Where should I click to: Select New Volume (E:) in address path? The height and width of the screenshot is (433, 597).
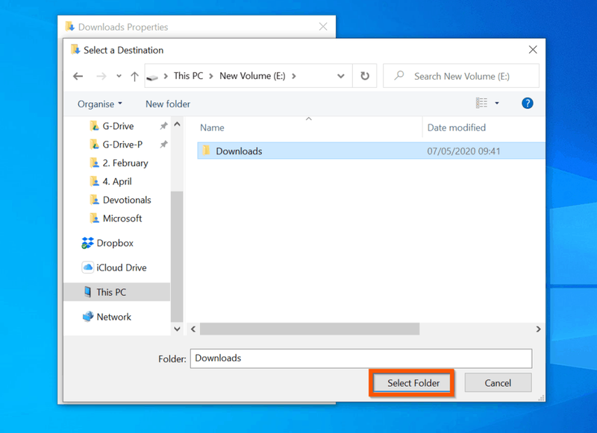[x=252, y=76]
